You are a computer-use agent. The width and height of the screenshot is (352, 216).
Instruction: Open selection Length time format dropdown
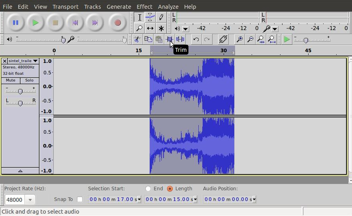point(195,199)
